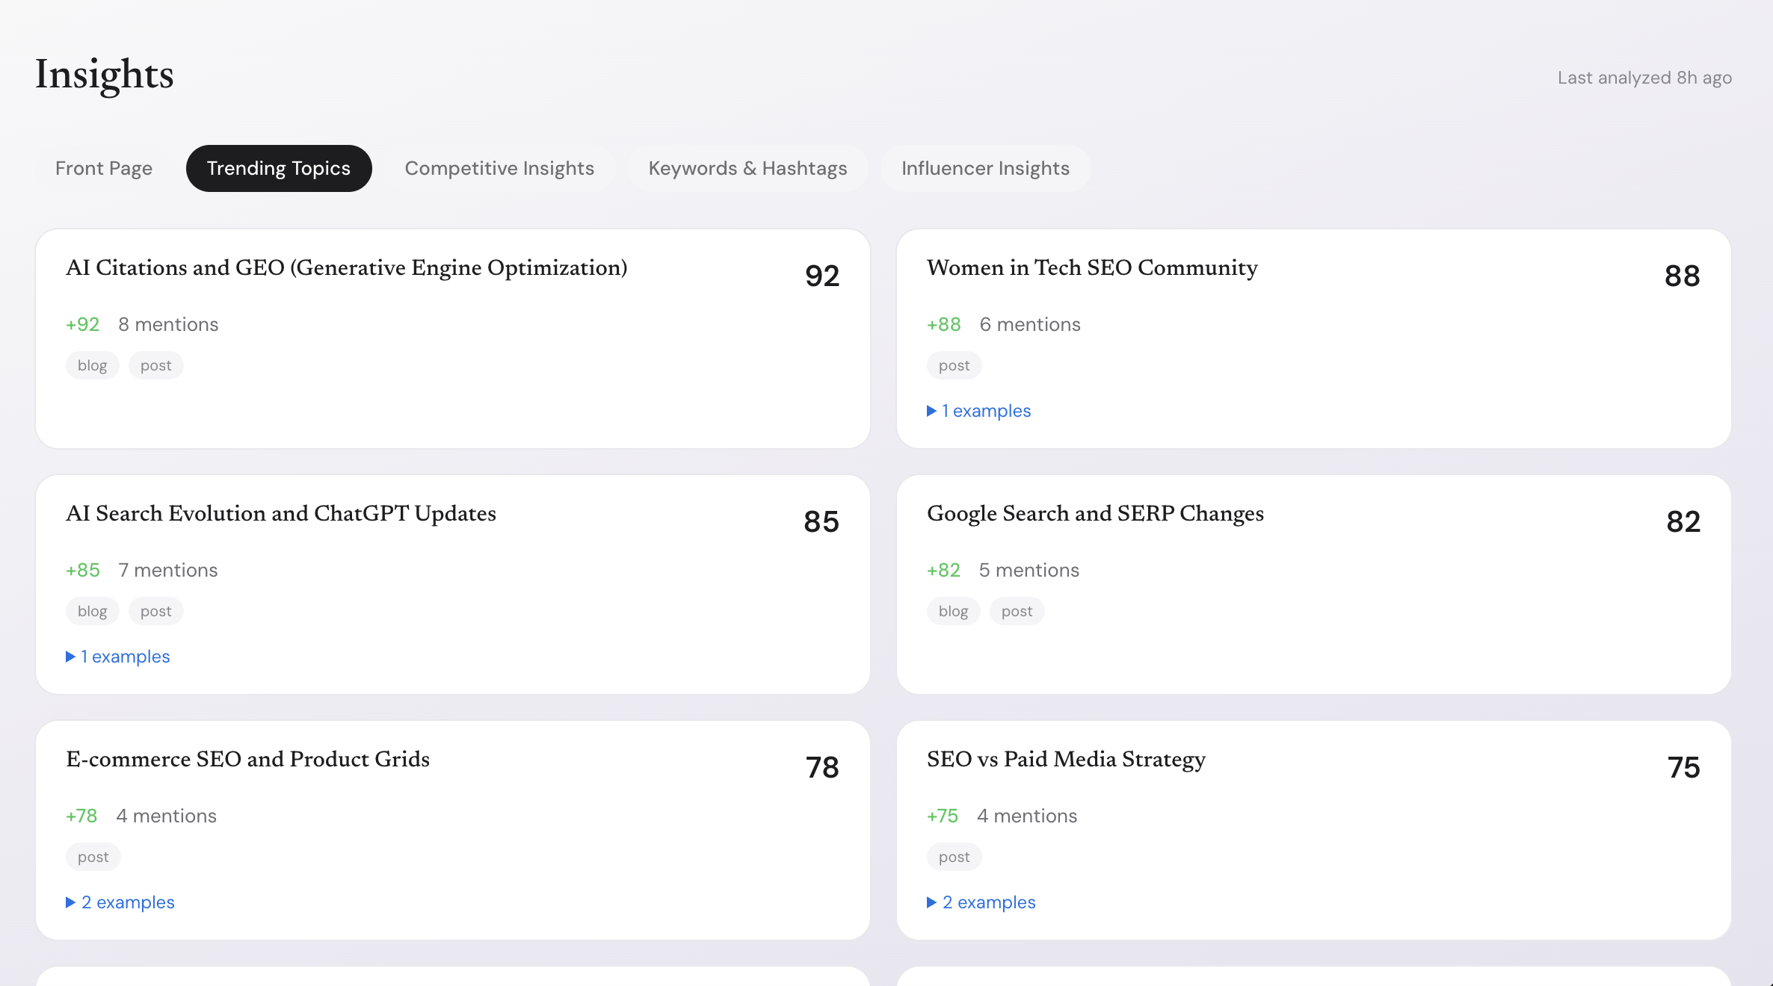The width and height of the screenshot is (1773, 986).
Task: Go to Keywords & Hashtags tab
Action: coord(747,168)
